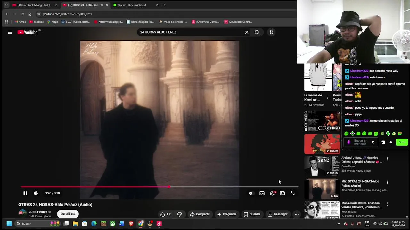410x230 pixels.
Task: Open the Mapa de semillas bookmark
Action: pos(173,22)
